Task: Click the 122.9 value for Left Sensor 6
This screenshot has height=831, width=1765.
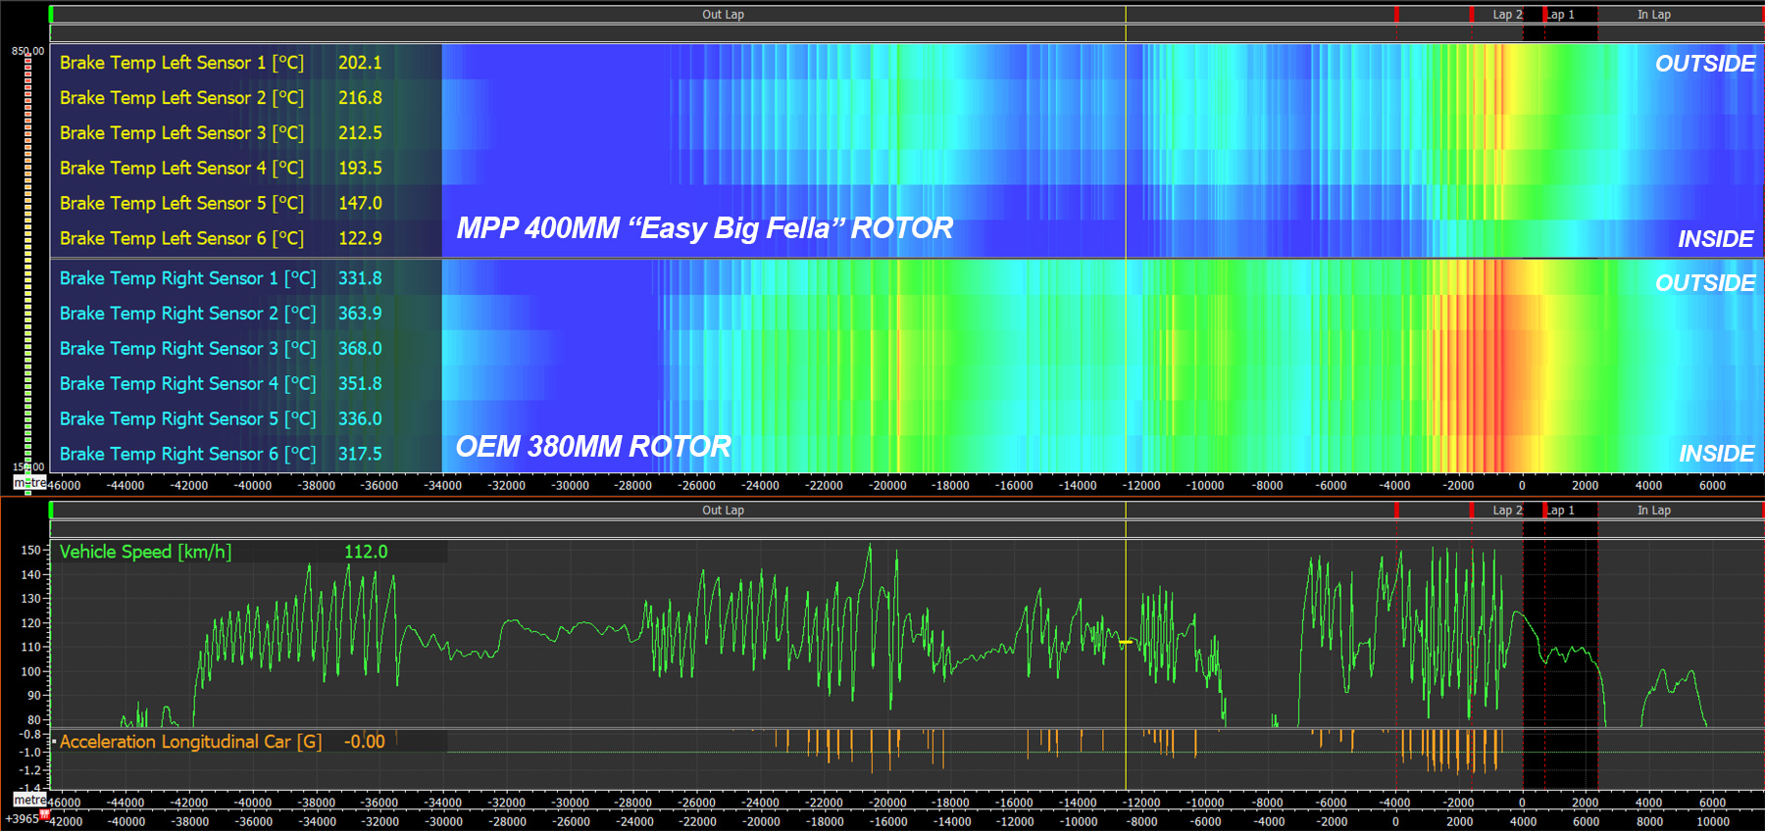Action: [x=360, y=239]
